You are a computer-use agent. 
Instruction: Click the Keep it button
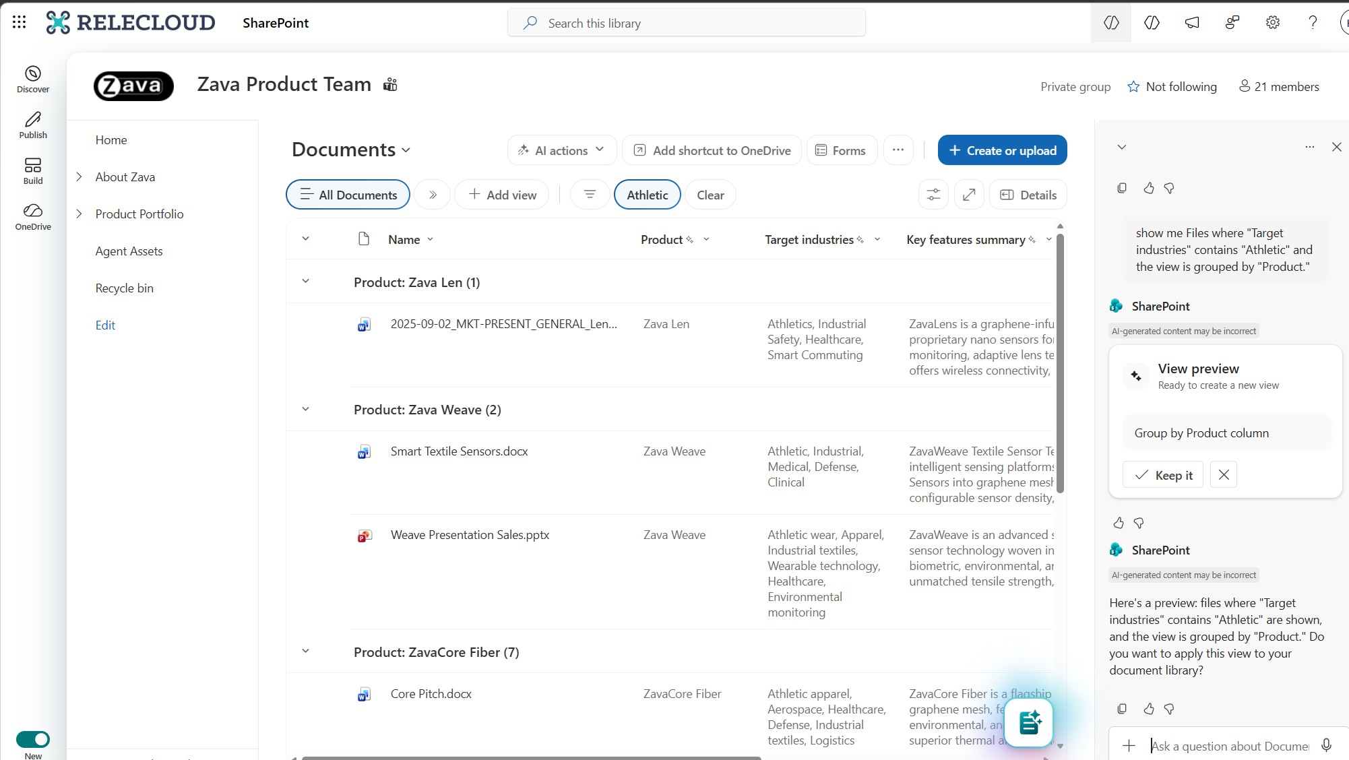click(x=1162, y=475)
